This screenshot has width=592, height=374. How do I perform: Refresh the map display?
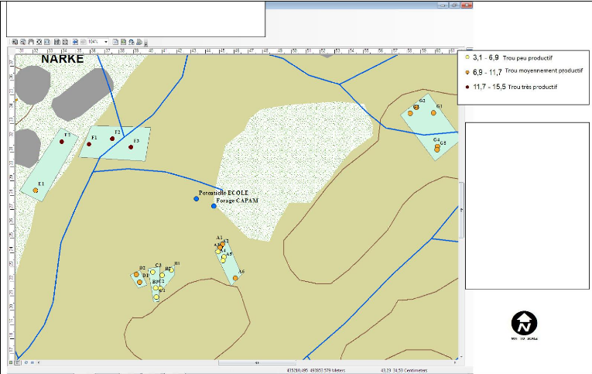tap(27, 362)
